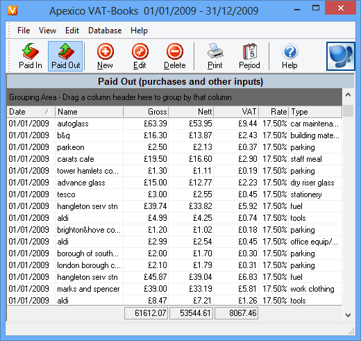Select the tower hamlets co... row

point(174,171)
